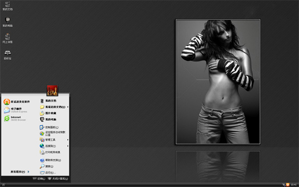The width and height of the screenshot is (299, 187).
Task: Expand 所有程序 all programs list
Action: [x=20, y=172]
